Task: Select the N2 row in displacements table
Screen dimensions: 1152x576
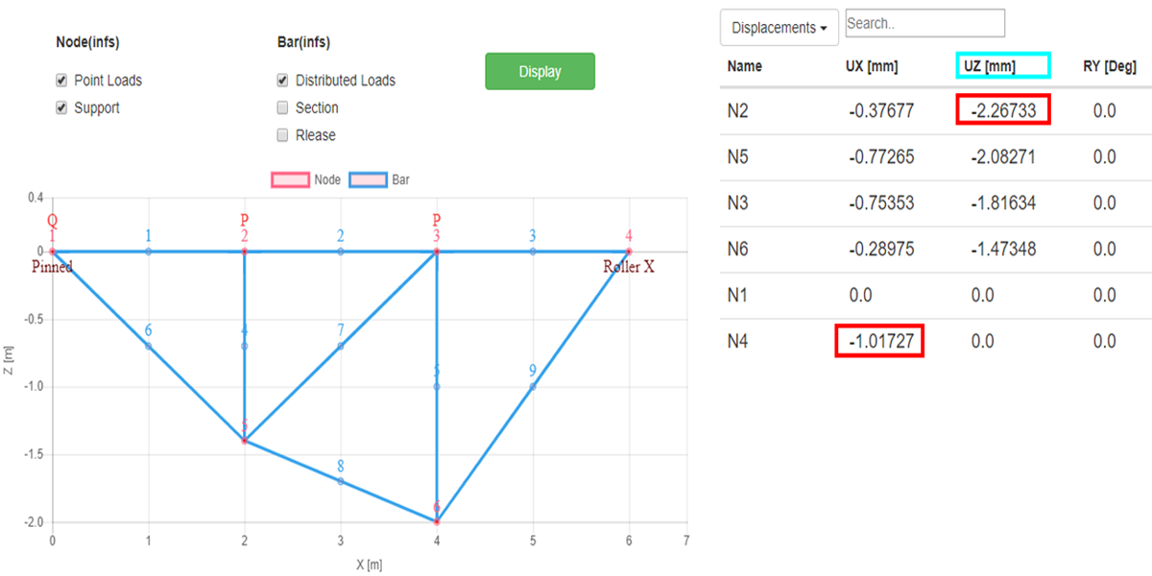Action: tap(936, 111)
